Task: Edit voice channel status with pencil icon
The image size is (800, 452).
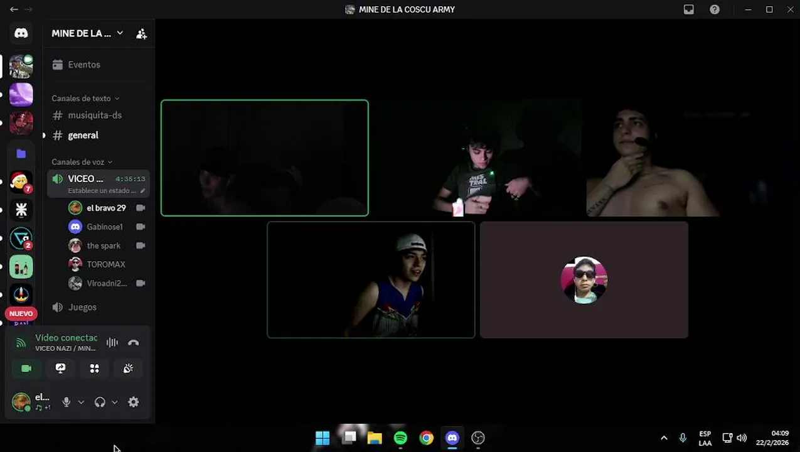Action: click(x=142, y=191)
